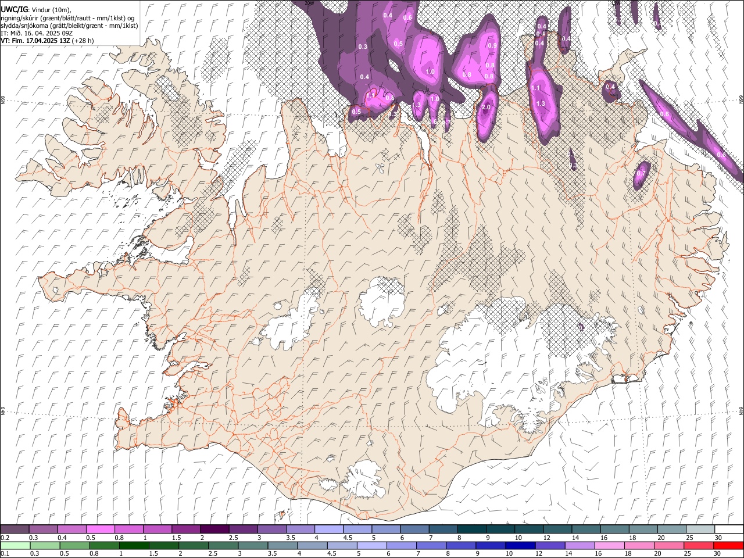Click the 0.1 pale green rain legend swatch
The image size is (744, 558).
[15, 545]
